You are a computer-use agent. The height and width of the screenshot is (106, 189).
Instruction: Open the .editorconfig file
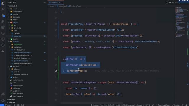tap(18, 80)
